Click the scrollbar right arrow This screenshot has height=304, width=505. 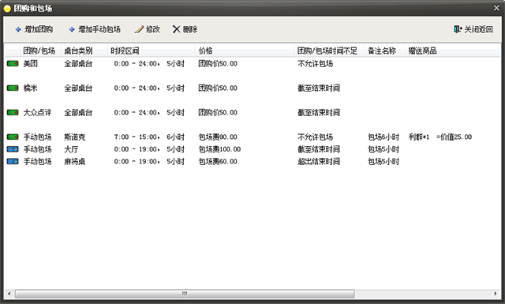tap(496, 294)
